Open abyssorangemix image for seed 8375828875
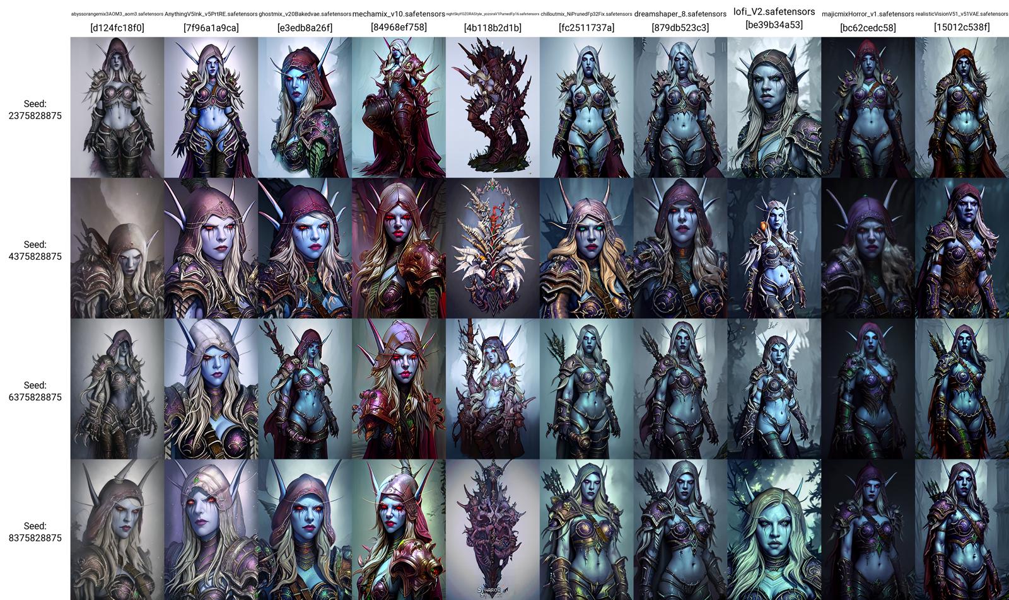Viewport: 1009px width, 600px height. [117, 529]
